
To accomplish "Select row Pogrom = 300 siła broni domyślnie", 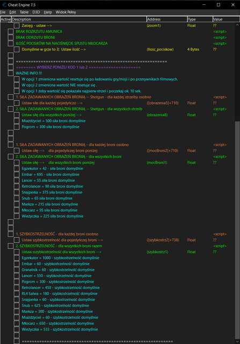I will pos(50,127).
